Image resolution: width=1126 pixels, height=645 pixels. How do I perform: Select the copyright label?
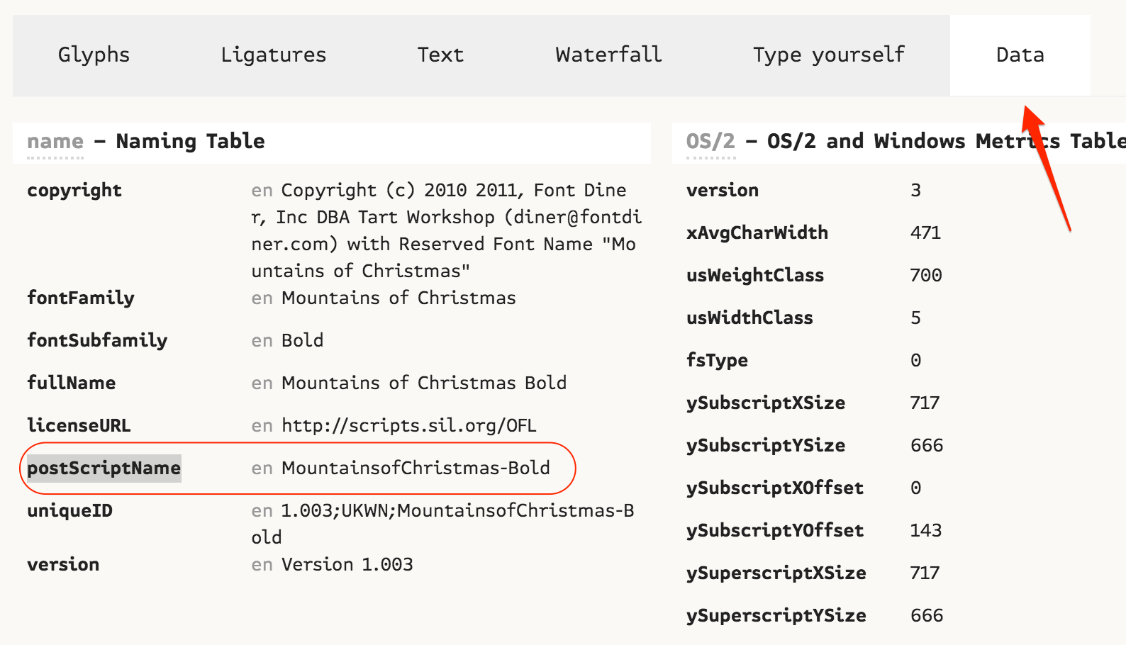pyautogui.click(x=74, y=191)
